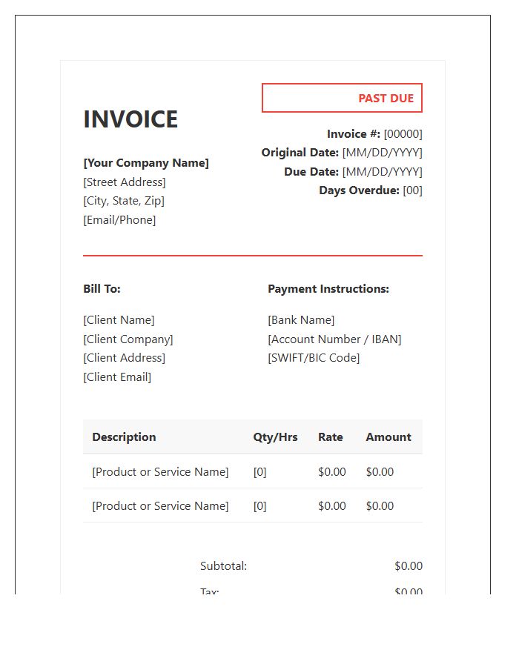Click the Description column header
The height and width of the screenshot is (667, 519).
point(125,437)
